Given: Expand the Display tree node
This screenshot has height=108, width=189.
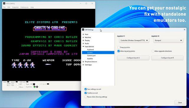Looking at the screenshot, I should pyautogui.click(x=83, y=40).
